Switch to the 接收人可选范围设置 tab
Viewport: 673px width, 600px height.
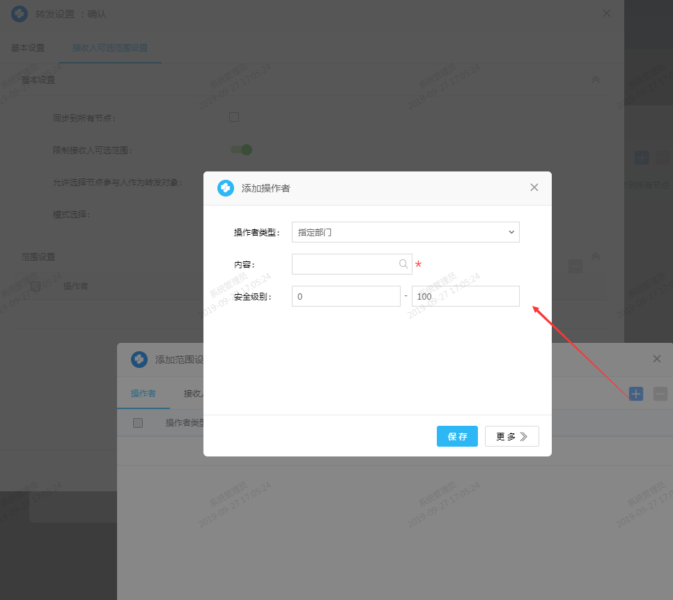pyautogui.click(x=110, y=48)
